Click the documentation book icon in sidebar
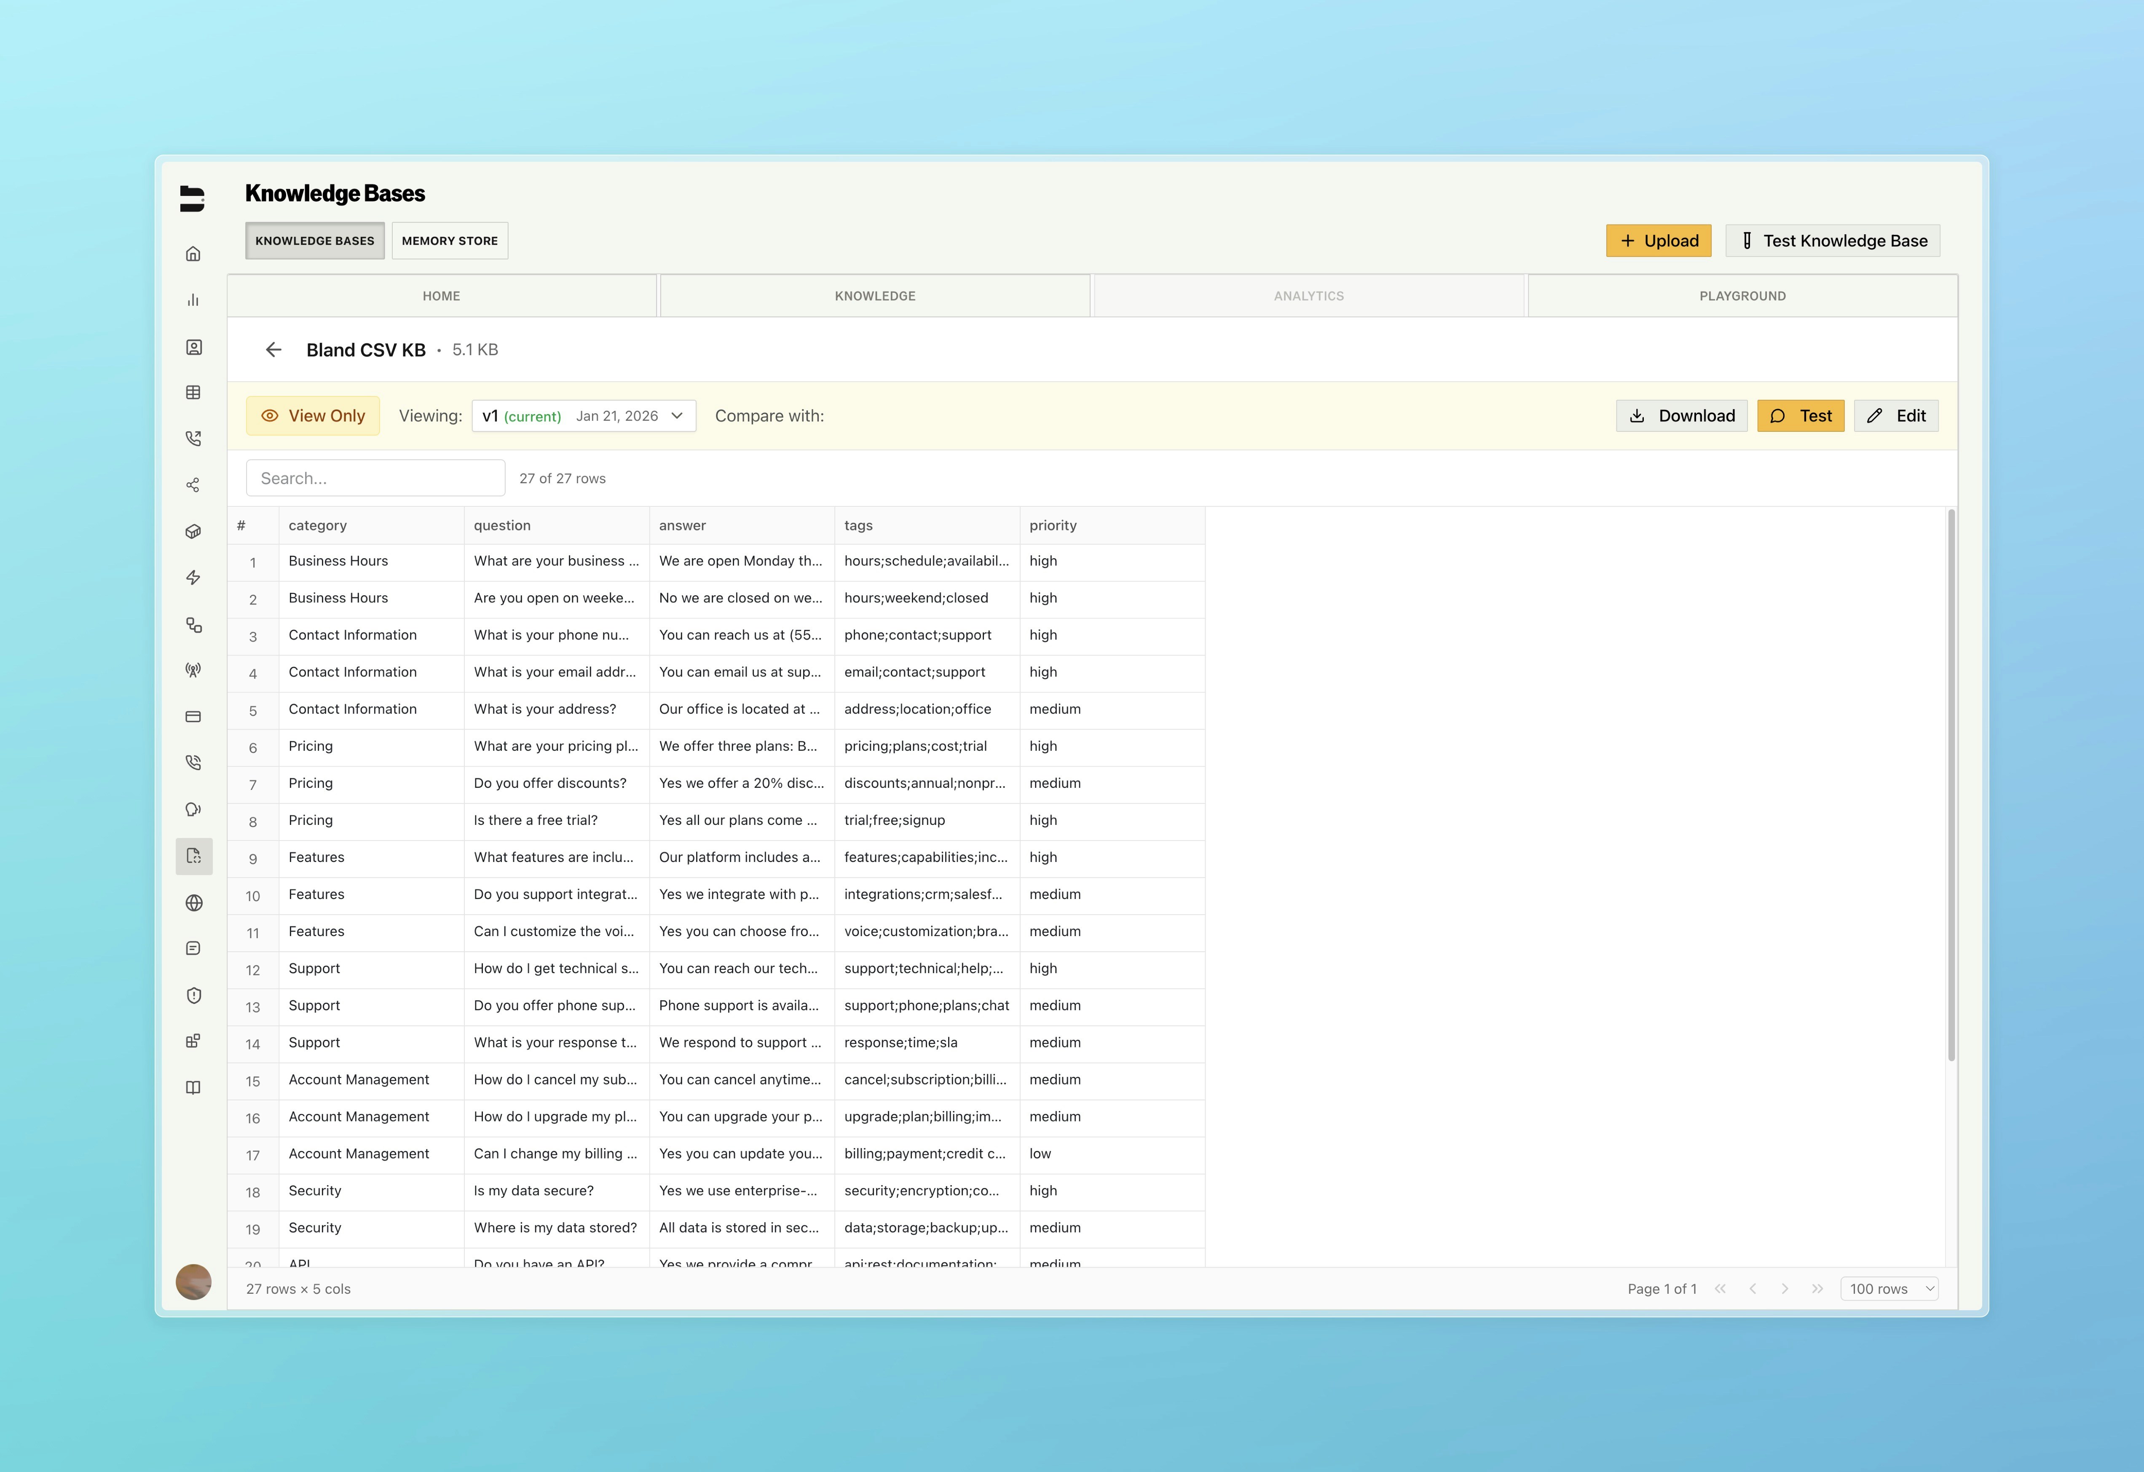The image size is (2144, 1472). coord(194,1087)
